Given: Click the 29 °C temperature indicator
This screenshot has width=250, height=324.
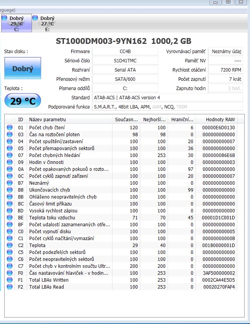Looking at the screenshot, I should 23,101.
